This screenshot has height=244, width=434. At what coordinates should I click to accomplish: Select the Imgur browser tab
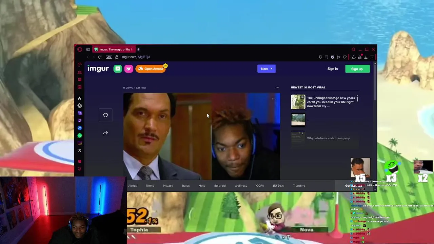click(114, 49)
